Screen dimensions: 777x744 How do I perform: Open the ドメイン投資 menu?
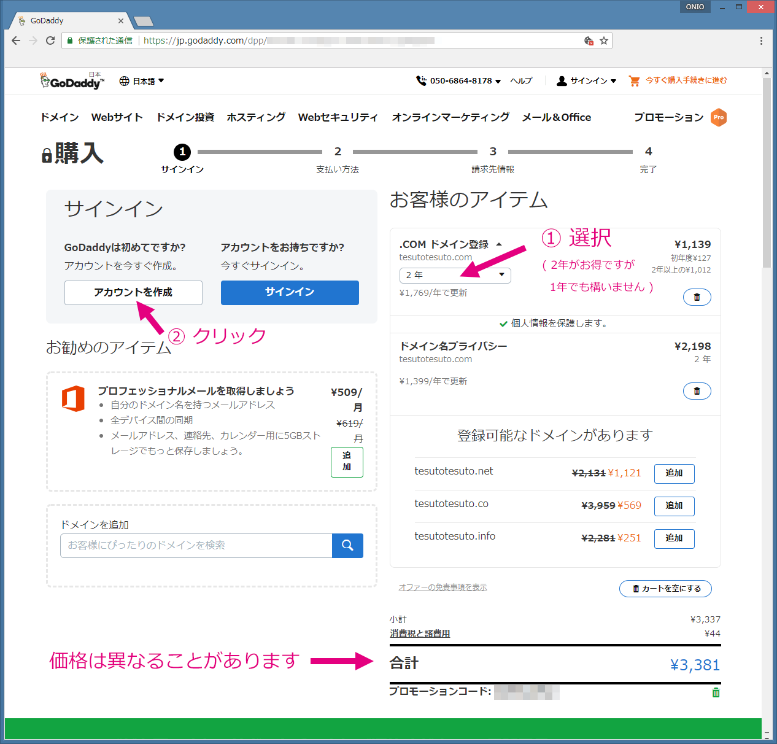click(x=185, y=117)
